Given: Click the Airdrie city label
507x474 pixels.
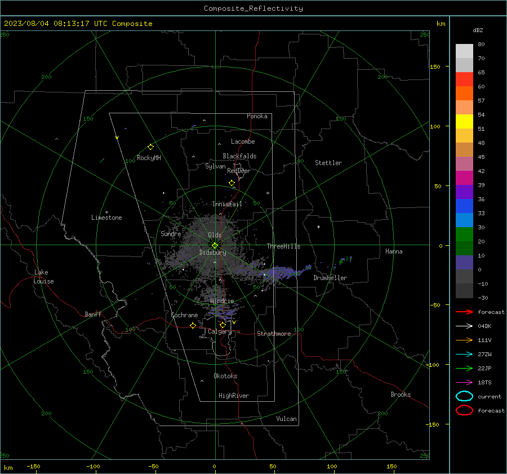Looking at the screenshot, I should click(222, 301).
